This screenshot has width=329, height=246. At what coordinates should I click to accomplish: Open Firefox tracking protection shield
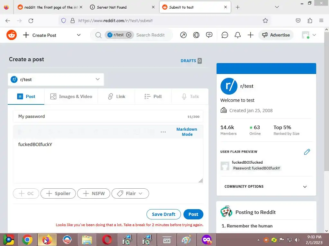coord(64,20)
